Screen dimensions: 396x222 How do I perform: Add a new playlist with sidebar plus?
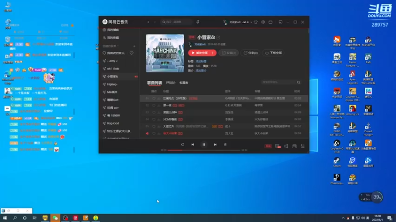click(x=134, y=46)
